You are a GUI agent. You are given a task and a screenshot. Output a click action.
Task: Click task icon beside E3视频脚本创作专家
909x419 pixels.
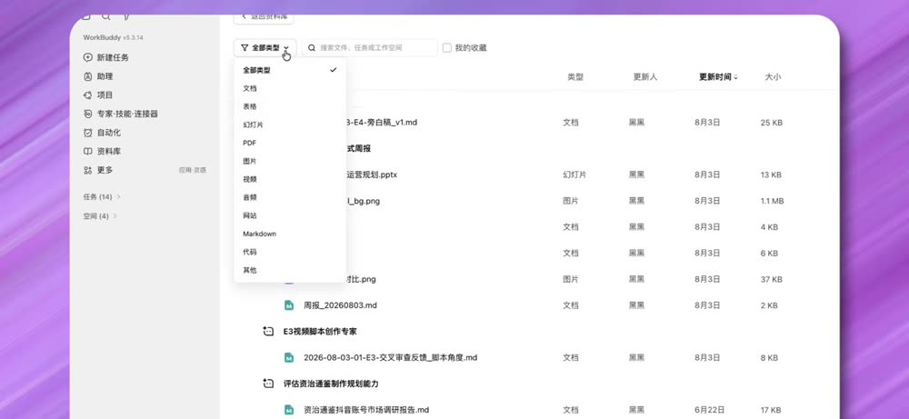tap(268, 332)
